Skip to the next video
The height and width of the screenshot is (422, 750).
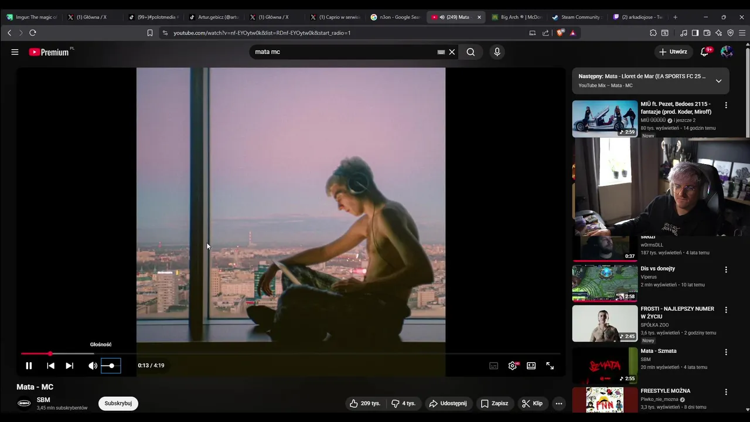69,366
